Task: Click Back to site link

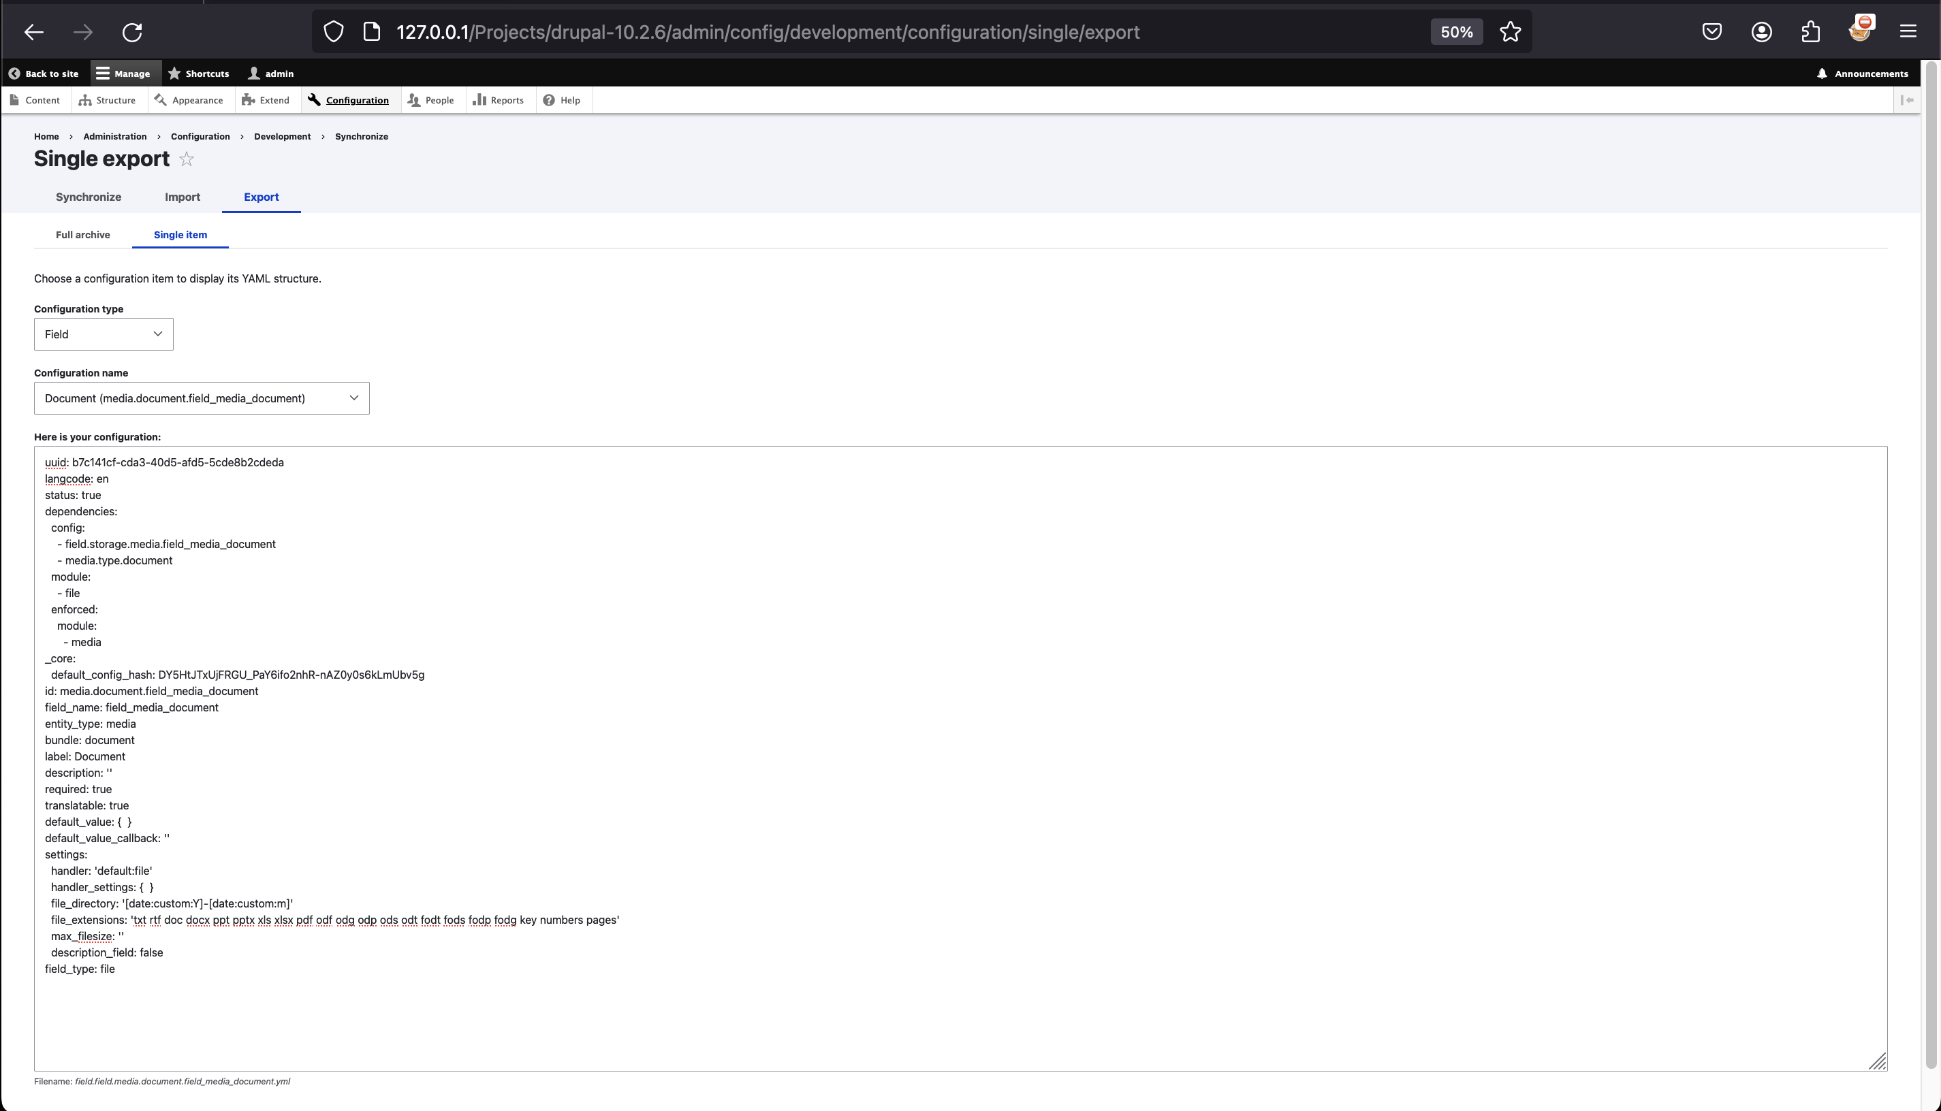Action: [44, 74]
